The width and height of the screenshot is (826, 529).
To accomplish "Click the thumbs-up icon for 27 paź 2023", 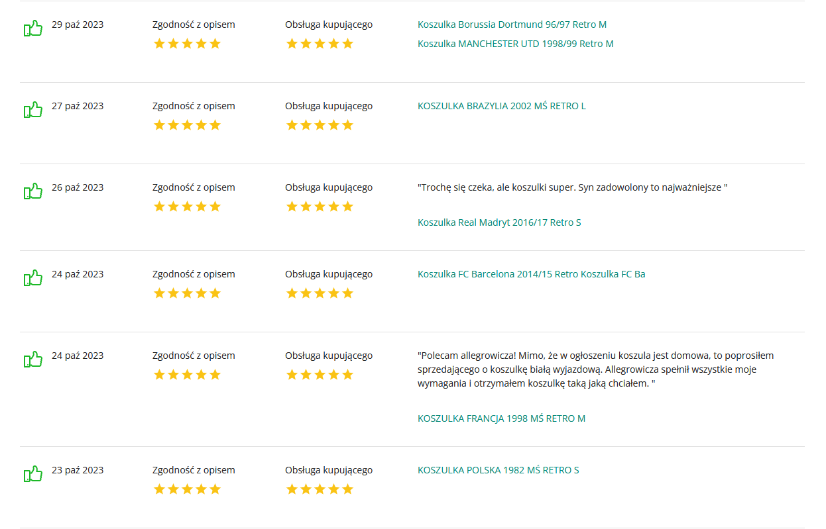I will [33, 110].
